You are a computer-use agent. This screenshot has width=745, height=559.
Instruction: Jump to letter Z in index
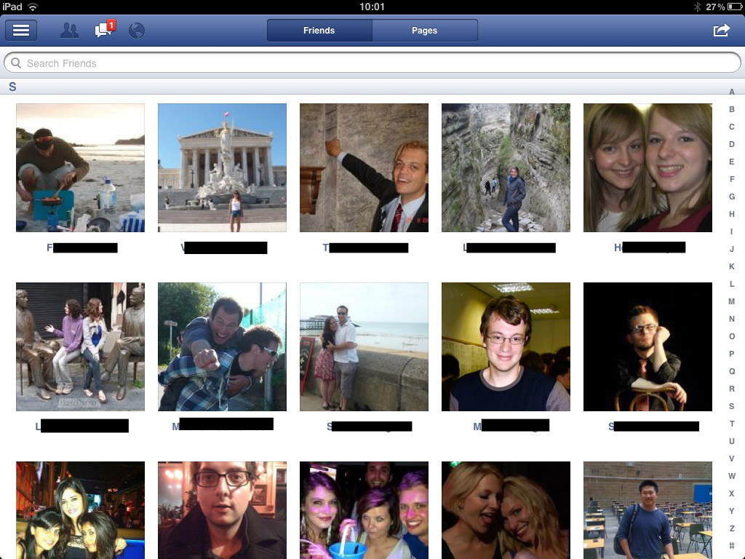732,528
